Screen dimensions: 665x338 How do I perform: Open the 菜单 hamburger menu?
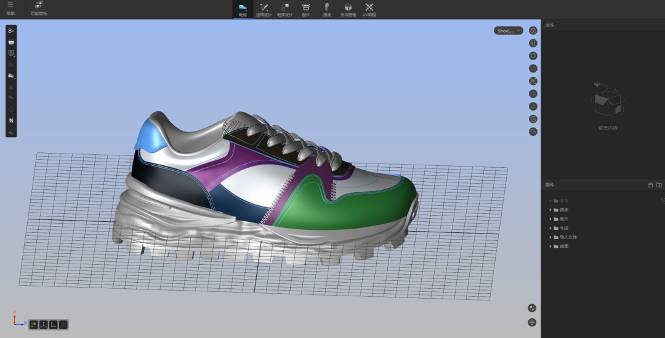point(10,7)
